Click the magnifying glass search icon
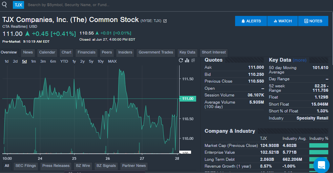The image size is (333, 173). pos(4,4)
